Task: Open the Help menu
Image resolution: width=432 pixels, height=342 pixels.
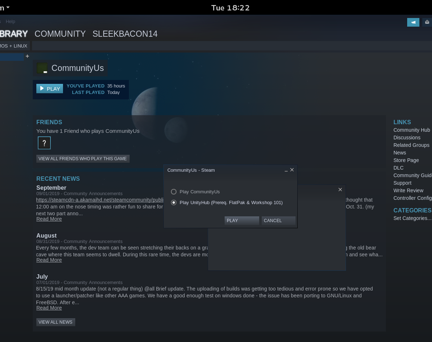Action: pos(10,22)
